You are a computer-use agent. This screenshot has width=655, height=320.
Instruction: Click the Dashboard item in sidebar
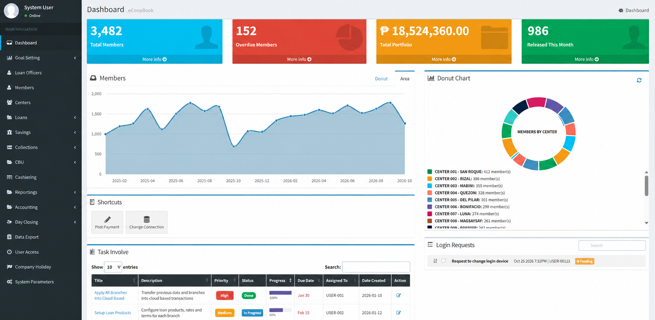tap(41, 43)
